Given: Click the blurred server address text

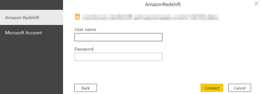Looking at the screenshot, I should coord(150,17).
